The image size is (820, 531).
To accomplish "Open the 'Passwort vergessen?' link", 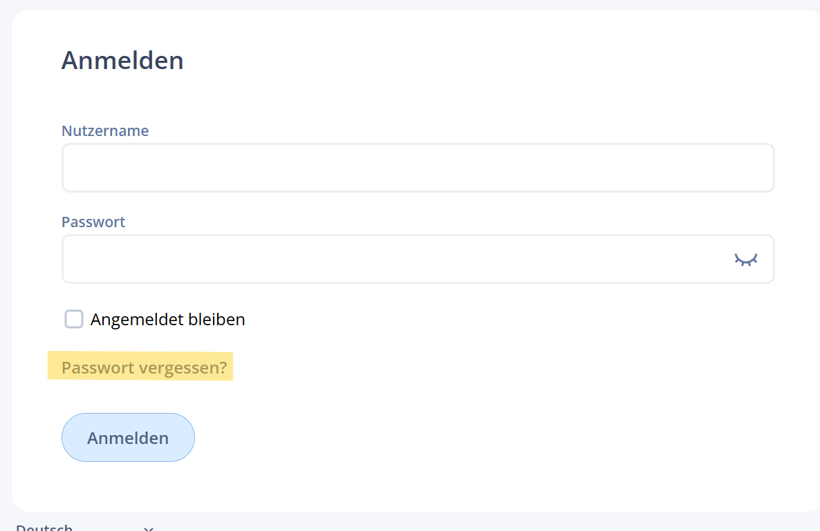I will click(x=145, y=367).
